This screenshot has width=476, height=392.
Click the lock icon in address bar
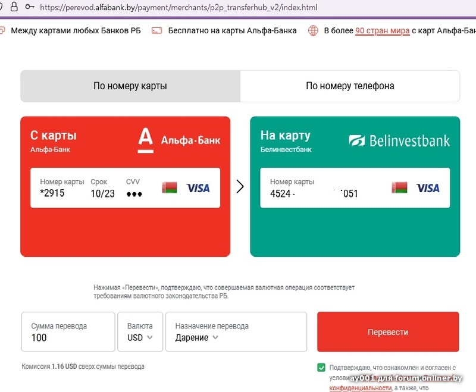click(14, 7)
